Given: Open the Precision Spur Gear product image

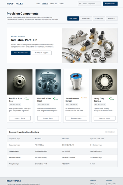Looking at the screenshot, I should pyautogui.click(x=20, y=82).
